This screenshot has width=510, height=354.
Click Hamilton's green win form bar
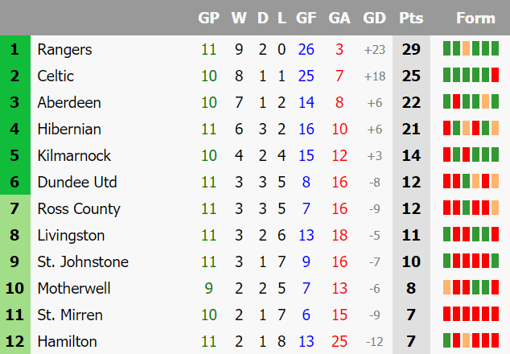tap(447, 340)
